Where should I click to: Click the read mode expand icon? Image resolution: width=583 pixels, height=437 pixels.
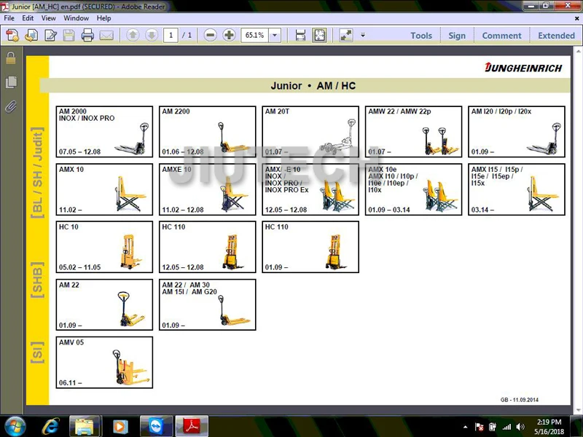click(346, 35)
